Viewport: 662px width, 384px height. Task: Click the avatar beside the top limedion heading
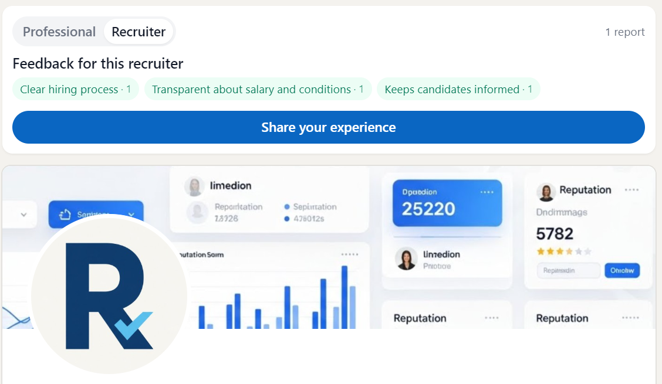click(194, 186)
